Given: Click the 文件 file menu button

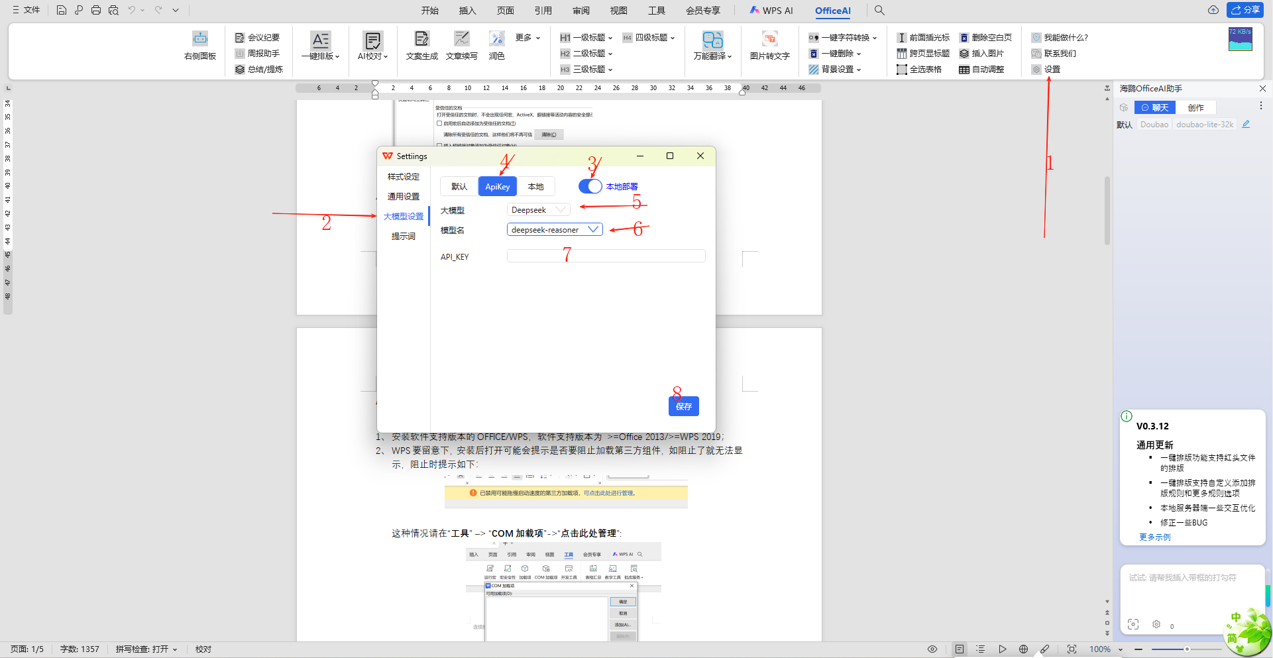Looking at the screenshot, I should (26, 10).
